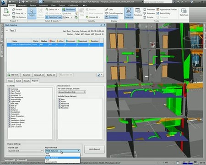Screen dimensions: 206x165
Task: Open the Group Headers Only dropdown
Action: click(72, 92)
